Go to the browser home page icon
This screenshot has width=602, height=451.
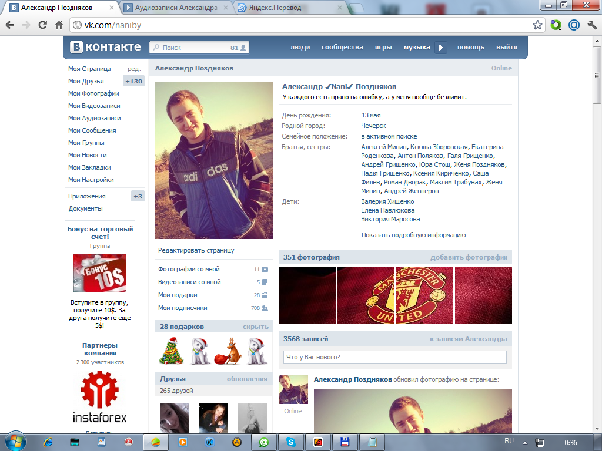tap(59, 25)
